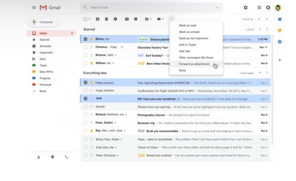
Task: Snooze selected messages clock icon
Action: click(x=136, y=19)
